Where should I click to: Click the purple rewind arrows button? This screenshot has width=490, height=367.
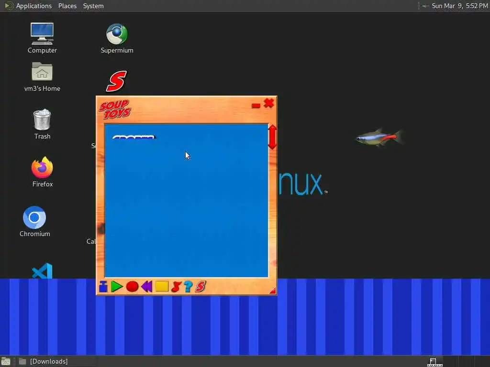click(x=146, y=287)
